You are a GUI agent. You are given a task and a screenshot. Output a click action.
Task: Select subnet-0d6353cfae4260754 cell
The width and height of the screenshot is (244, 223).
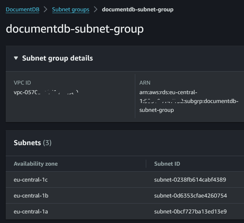[190, 195]
